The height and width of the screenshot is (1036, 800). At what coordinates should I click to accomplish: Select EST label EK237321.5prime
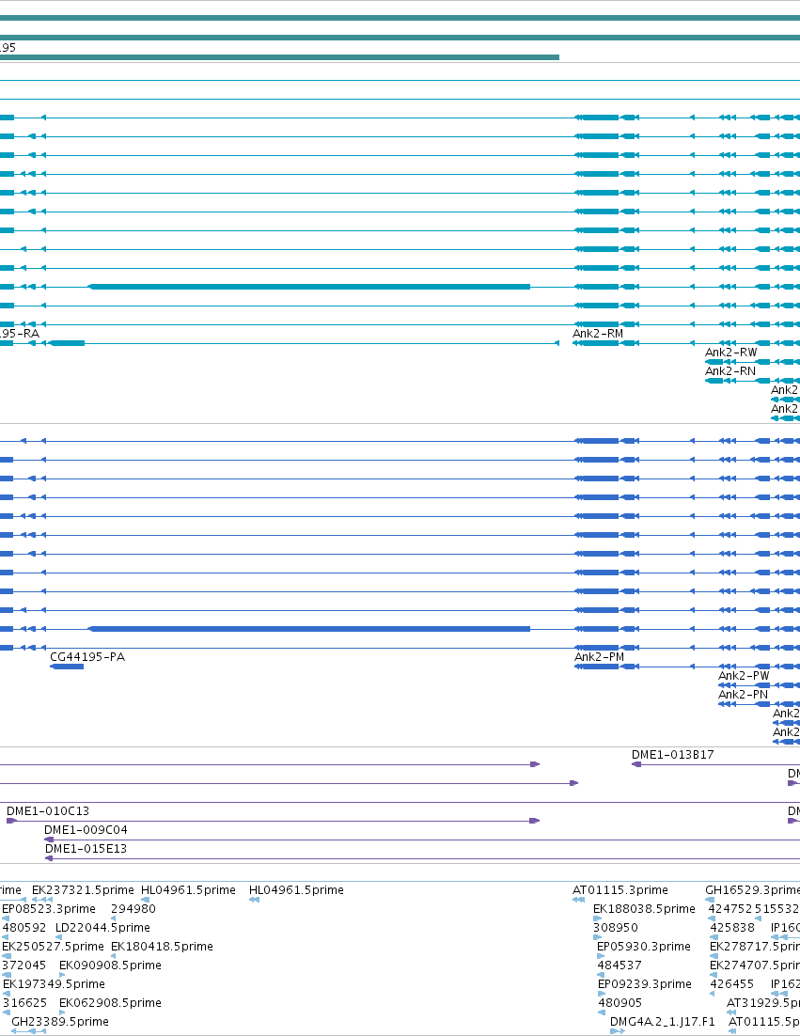pos(83,890)
